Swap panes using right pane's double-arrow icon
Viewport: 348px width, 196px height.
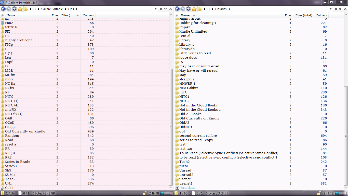tap(340, 9)
